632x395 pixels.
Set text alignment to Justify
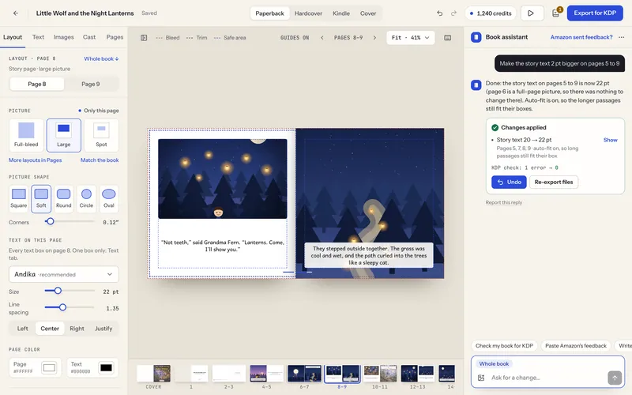click(x=103, y=329)
